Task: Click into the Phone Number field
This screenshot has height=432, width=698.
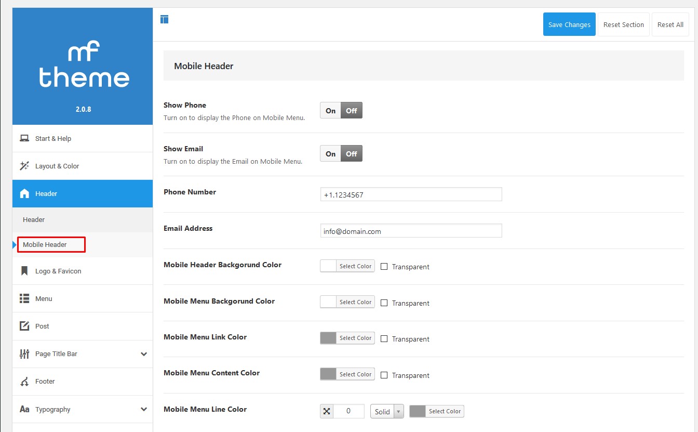Action: point(411,194)
